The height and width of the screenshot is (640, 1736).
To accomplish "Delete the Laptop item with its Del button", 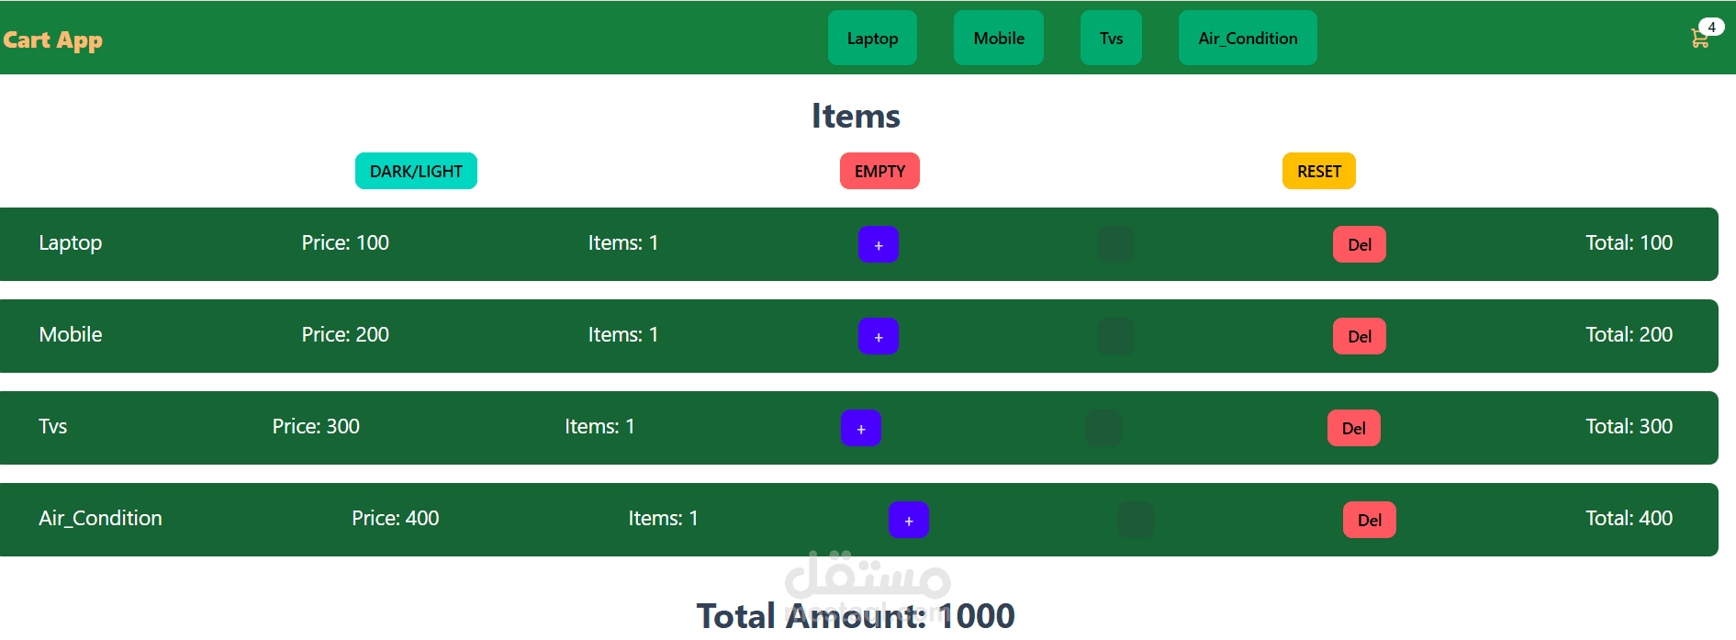I will tap(1360, 244).
